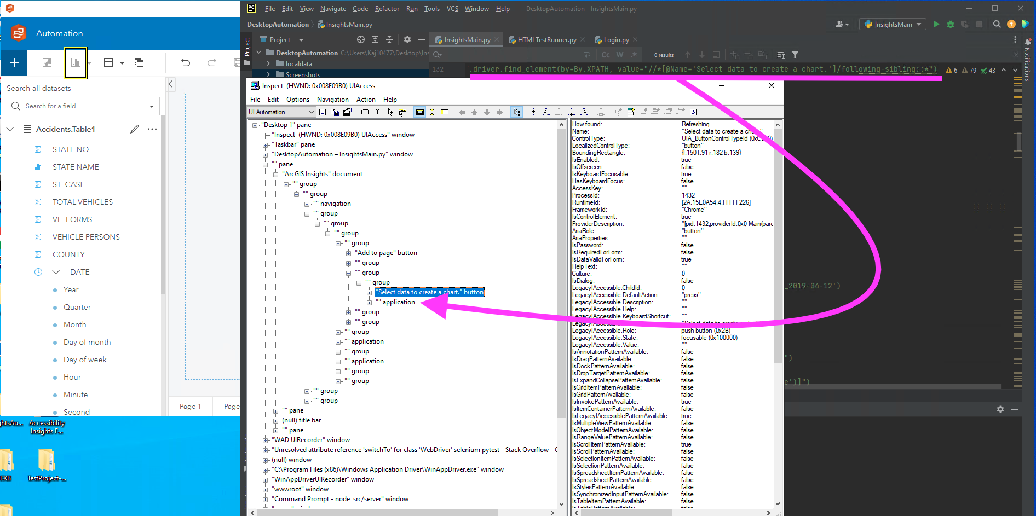The width and height of the screenshot is (1036, 516).
Task: Undo the last action in Insights
Action: (x=186, y=62)
